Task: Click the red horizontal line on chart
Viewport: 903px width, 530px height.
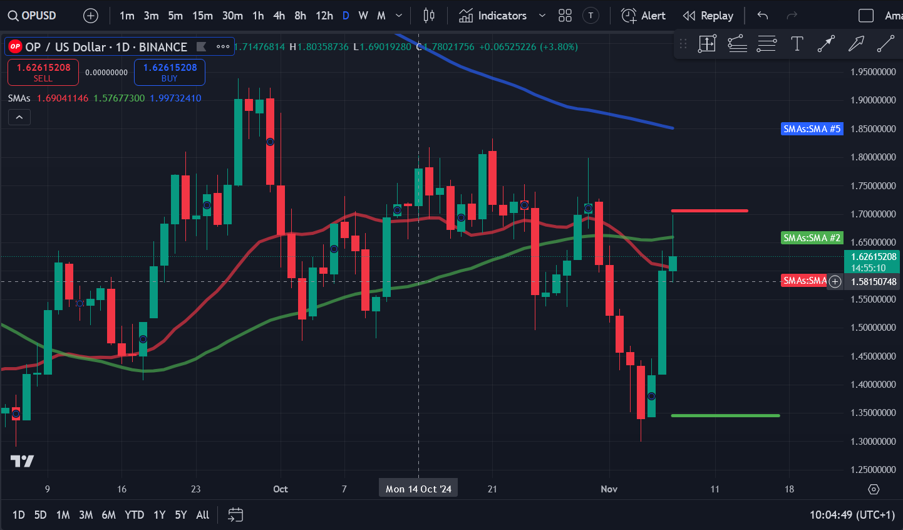Action: [x=710, y=210]
